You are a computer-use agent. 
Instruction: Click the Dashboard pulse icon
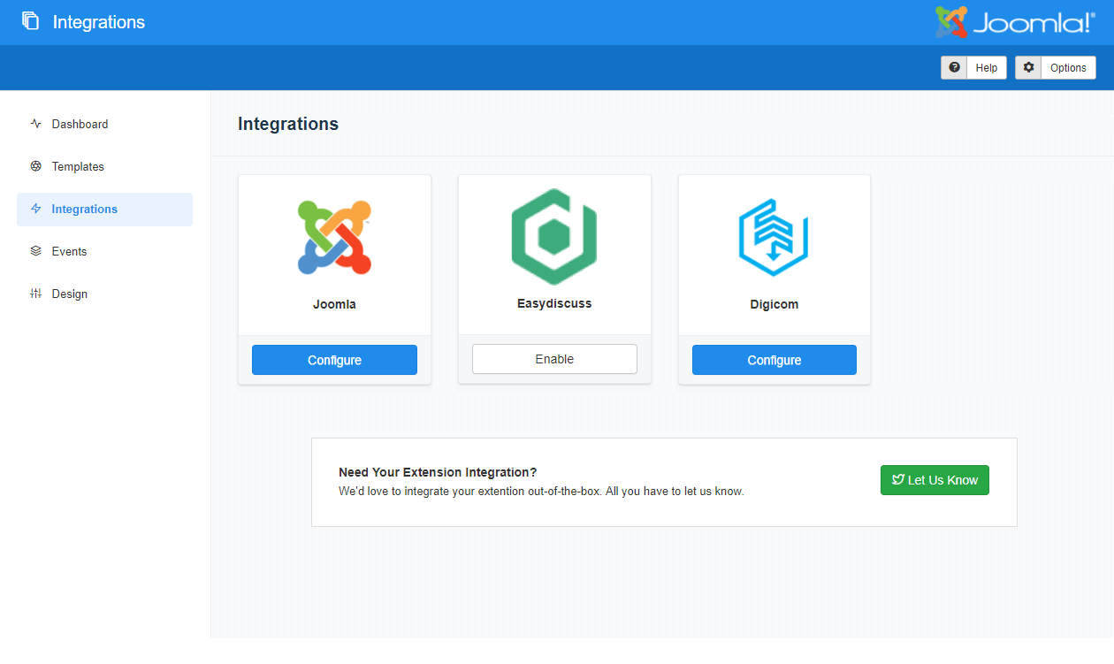[35, 124]
